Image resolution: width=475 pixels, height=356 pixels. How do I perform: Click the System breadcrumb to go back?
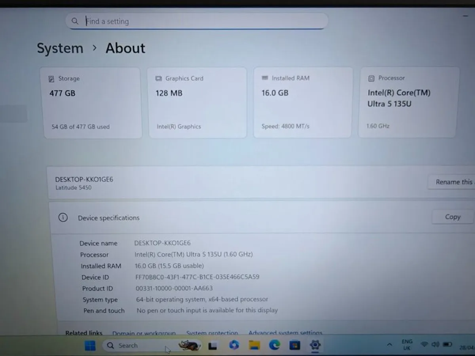pyautogui.click(x=60, y=48)
